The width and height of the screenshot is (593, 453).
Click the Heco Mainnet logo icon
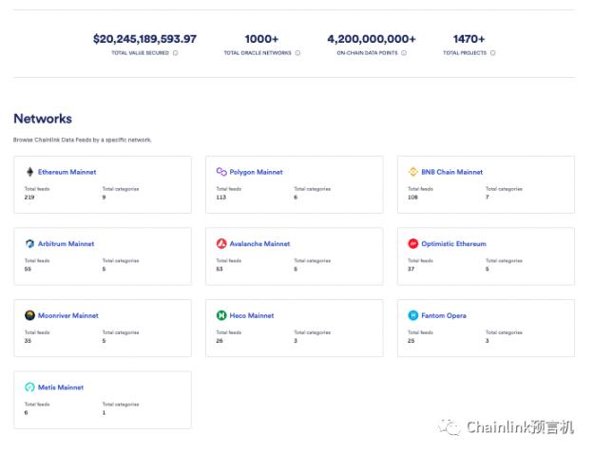click(221, 315)
